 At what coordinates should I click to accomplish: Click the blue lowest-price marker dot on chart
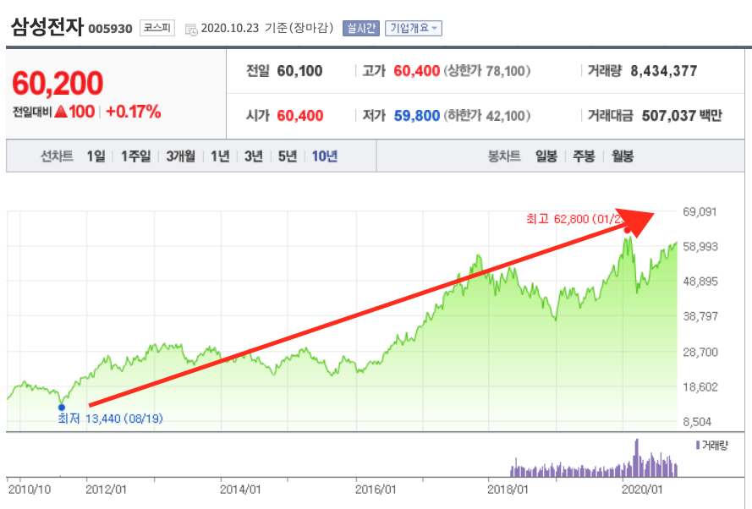tap(62, 408)
